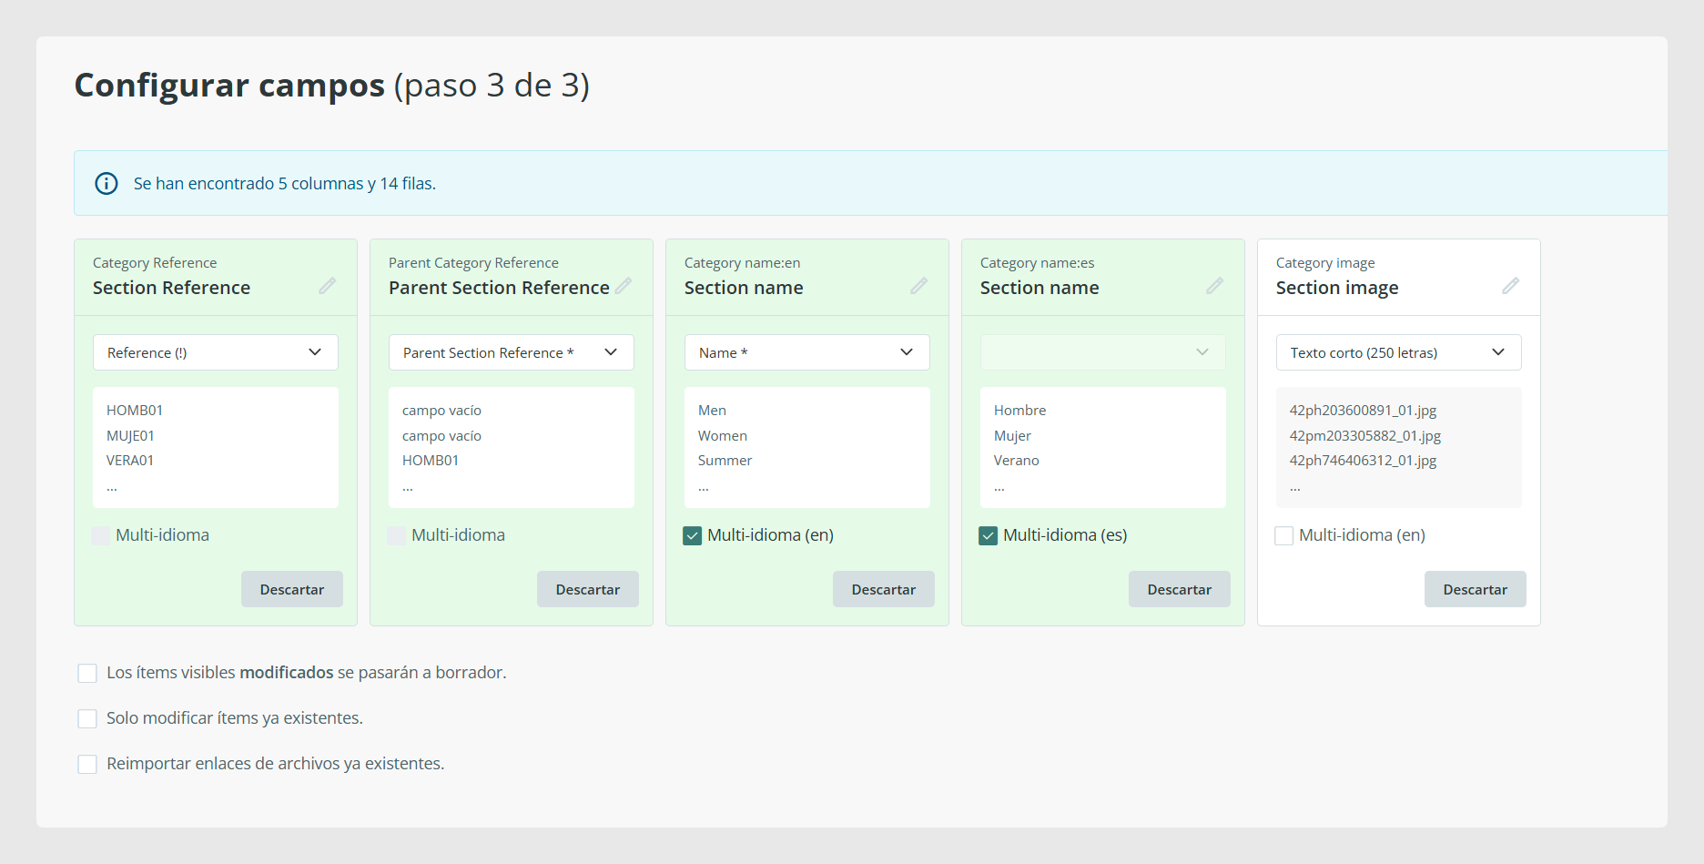Edit the Category name:en column pencil icon
The height and width of the screenshot is (864, 1704).
919,286
